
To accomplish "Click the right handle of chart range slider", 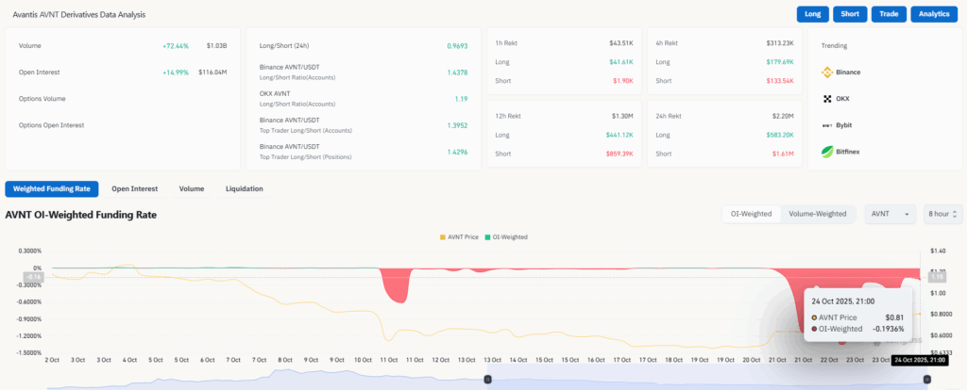I will 925,379.
